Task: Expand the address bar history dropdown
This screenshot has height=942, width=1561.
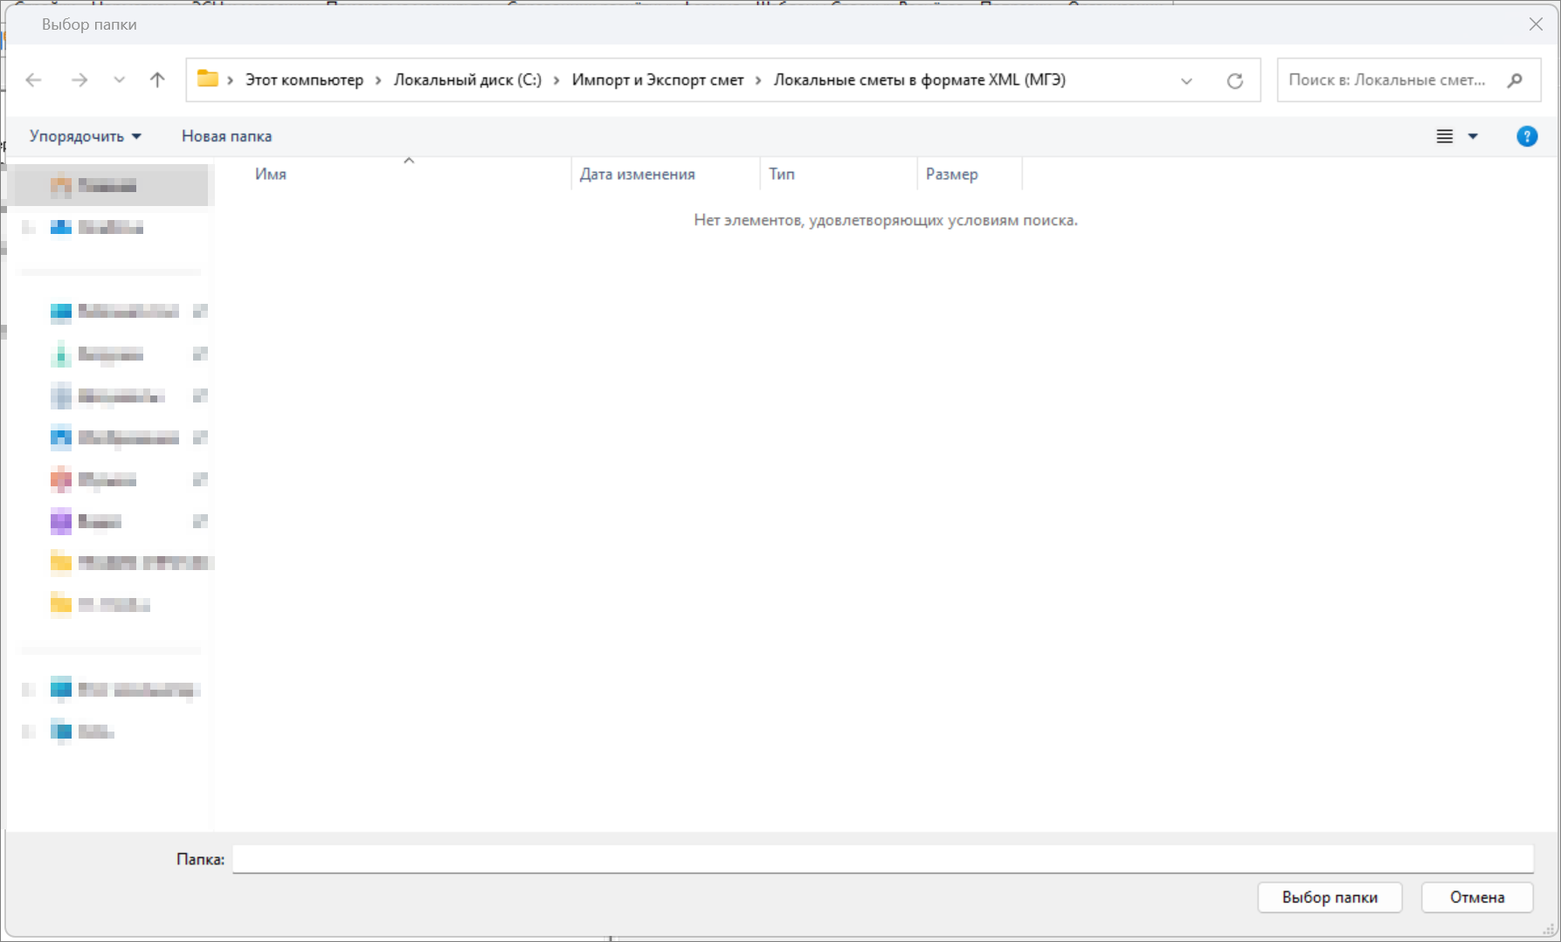Action: [1186, 80]
